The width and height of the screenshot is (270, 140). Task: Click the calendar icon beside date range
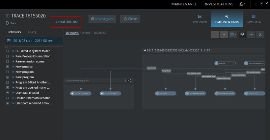9,40
